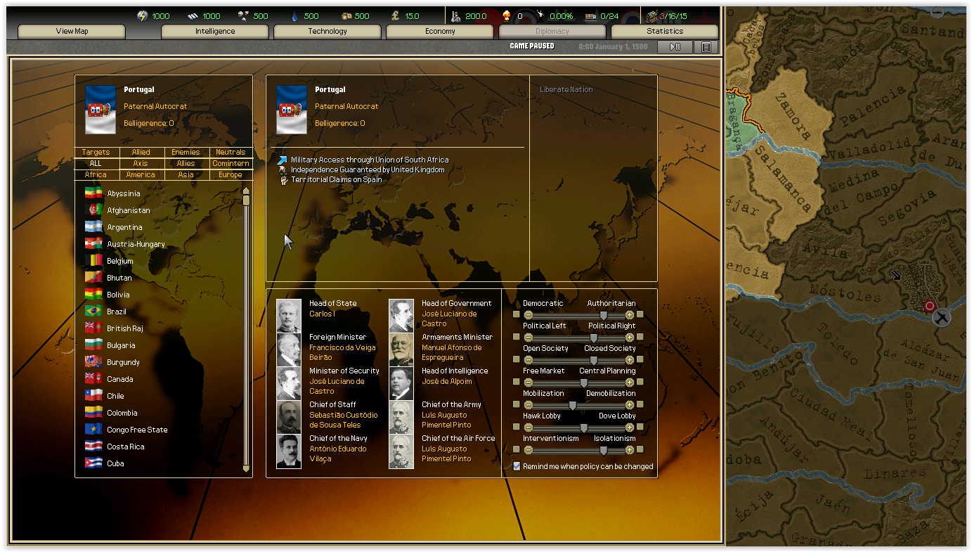
Task: Select Brazil in the country list
Action: click(x=117, y=312)
